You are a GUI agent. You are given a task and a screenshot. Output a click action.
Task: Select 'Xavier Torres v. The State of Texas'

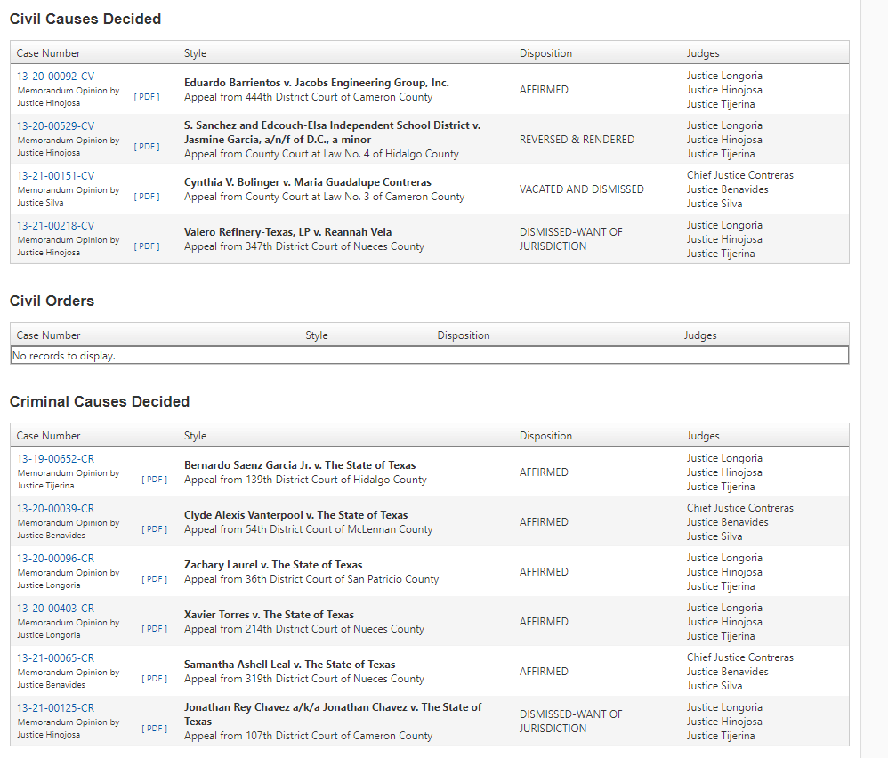(x=269, y=615)
